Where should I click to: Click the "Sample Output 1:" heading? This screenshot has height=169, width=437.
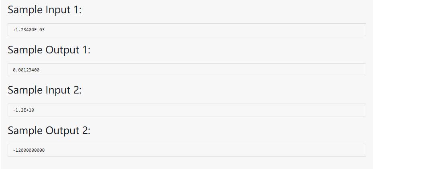49,50
